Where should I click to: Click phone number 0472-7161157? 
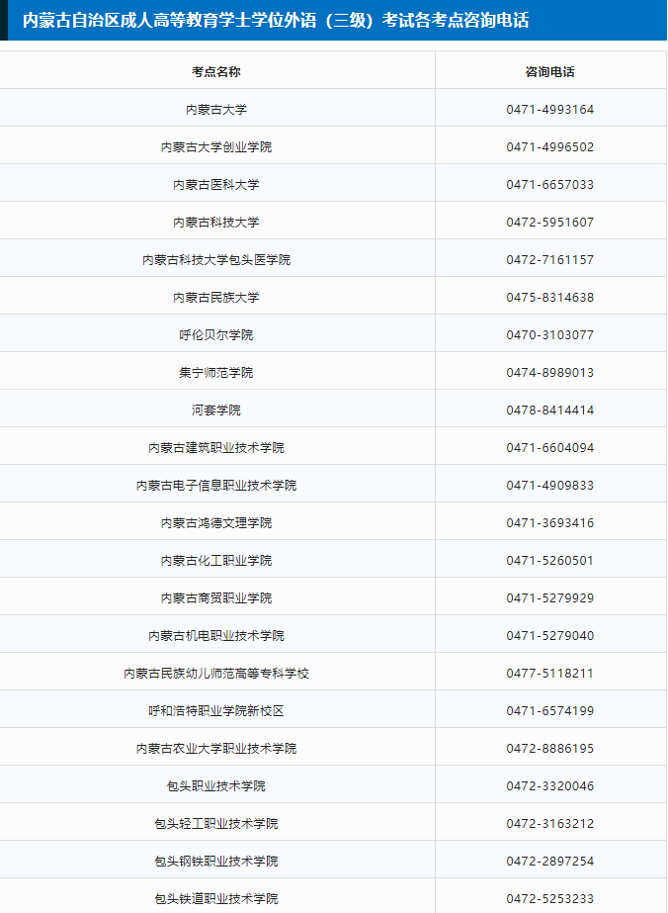pyautogui.click(x=549, y=260)
